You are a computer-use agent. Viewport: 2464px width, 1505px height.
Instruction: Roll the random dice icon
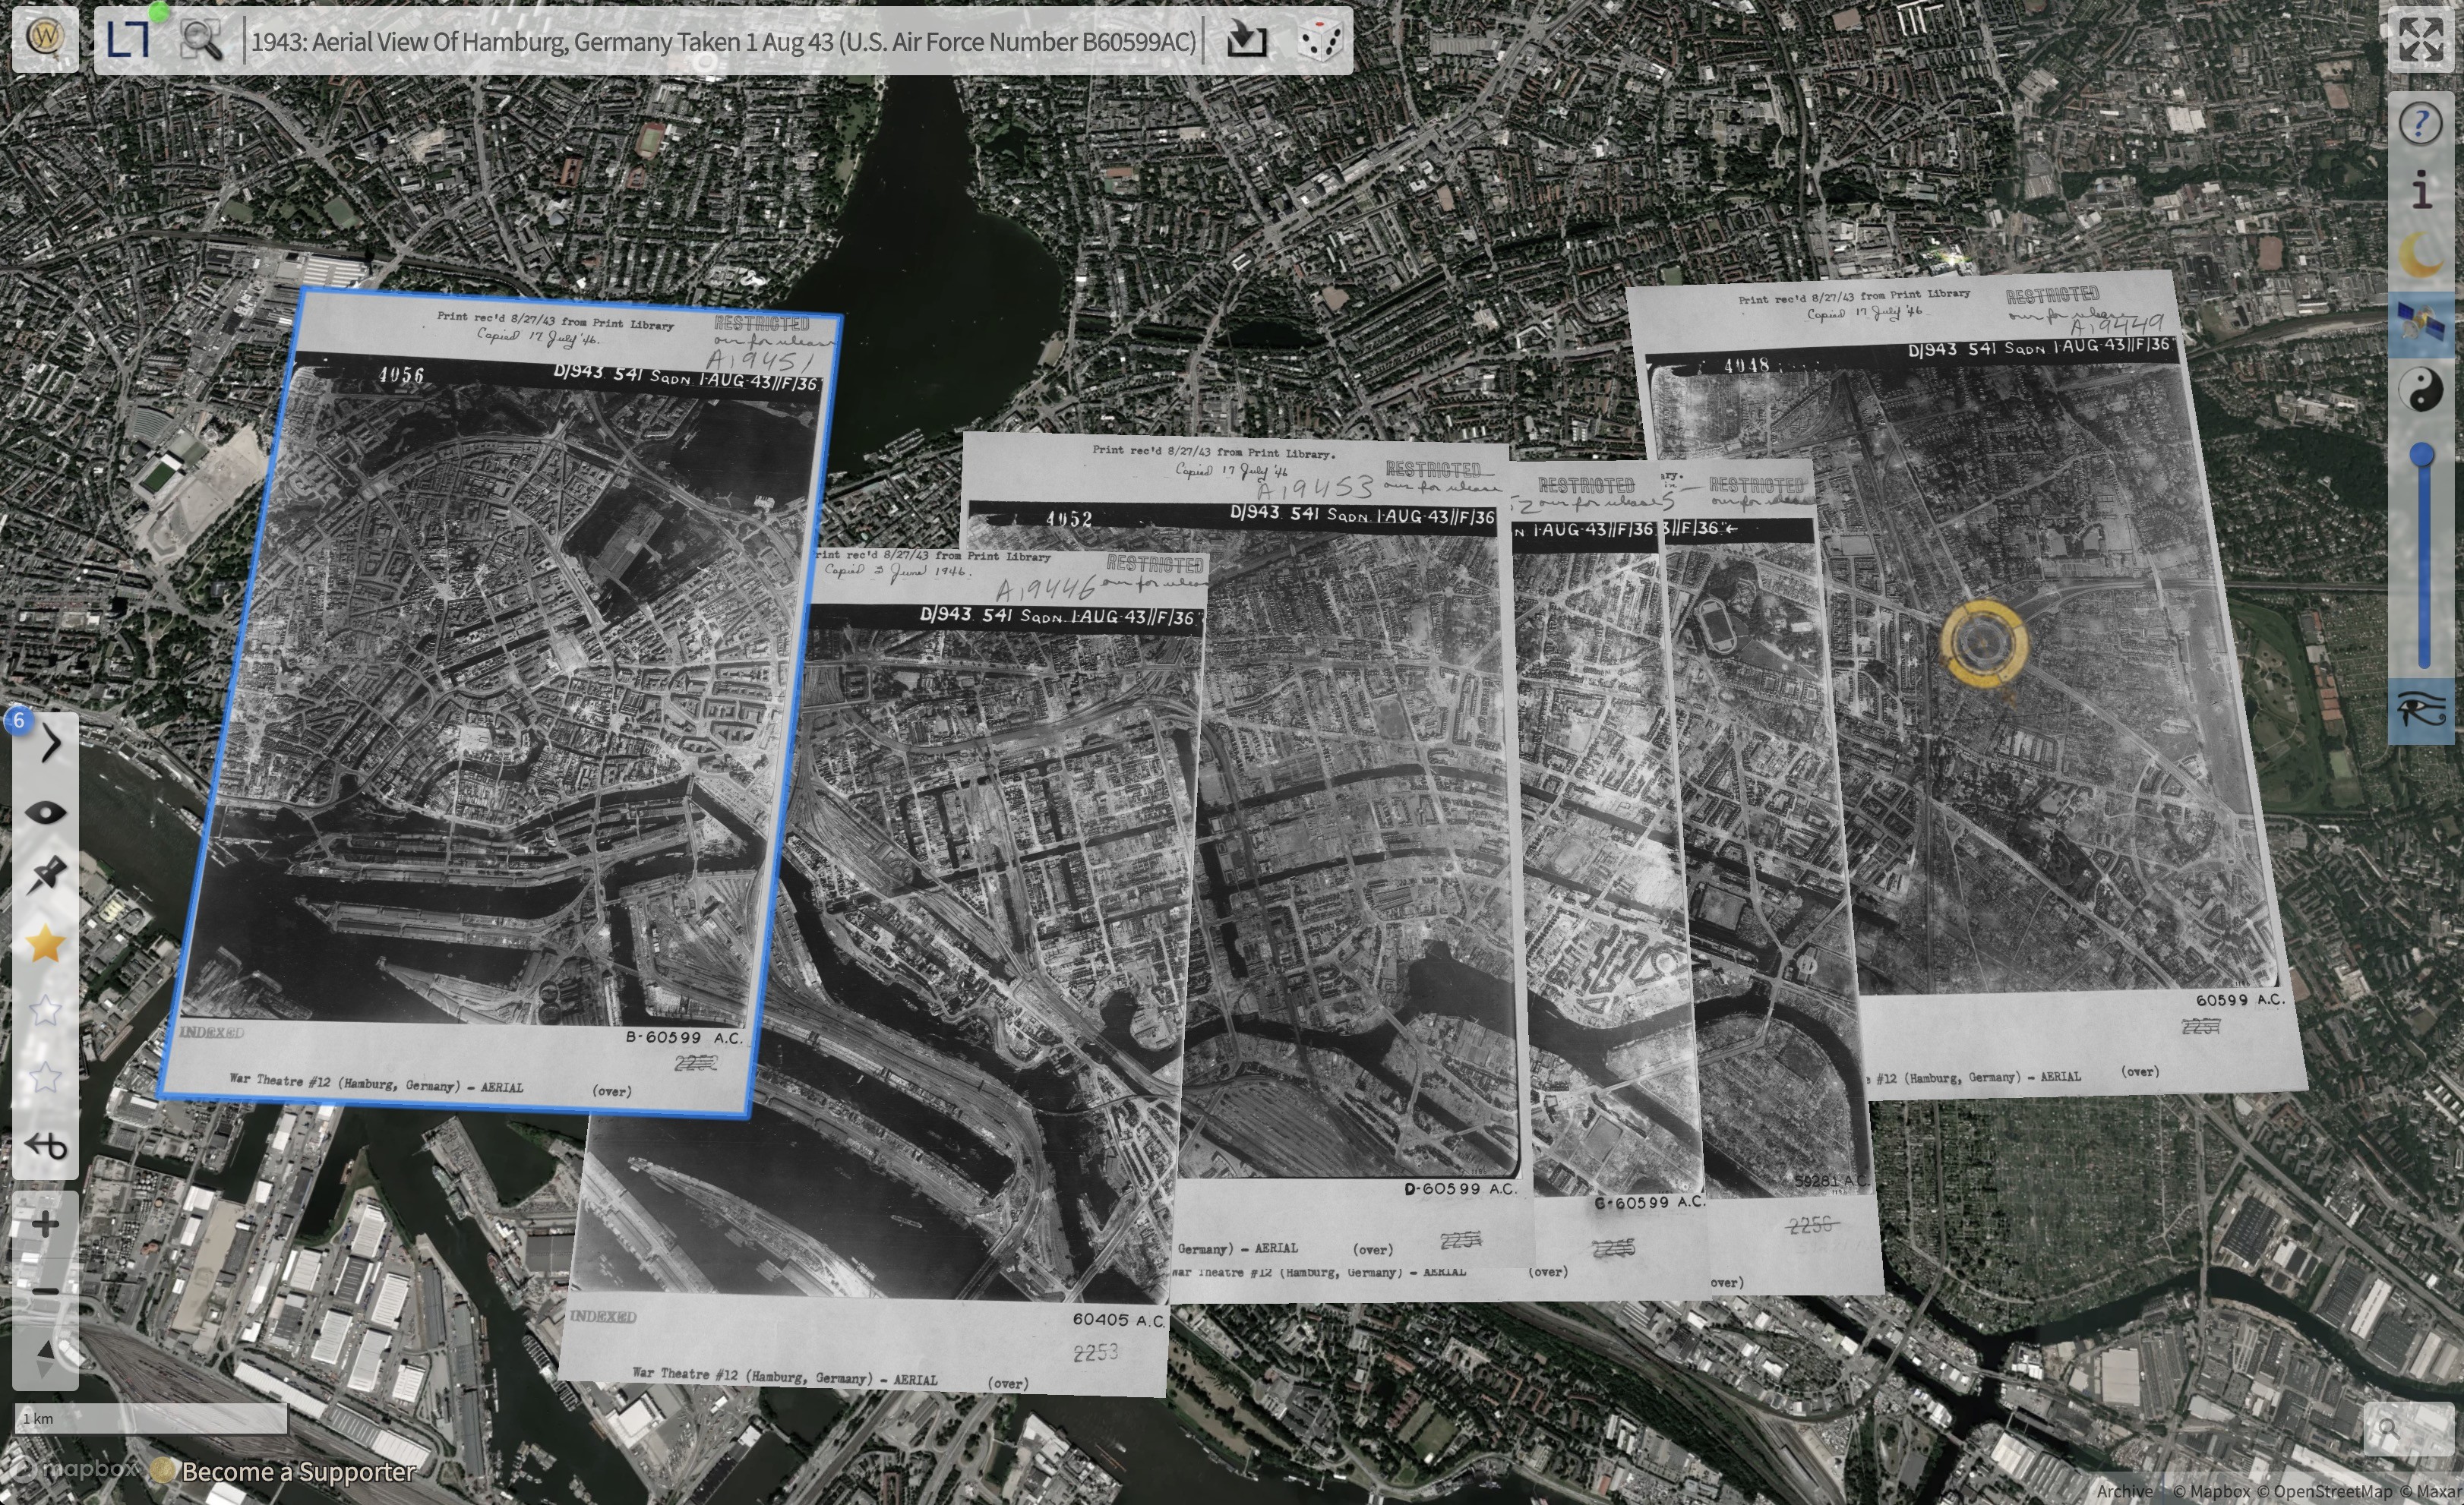[1320, 40]
